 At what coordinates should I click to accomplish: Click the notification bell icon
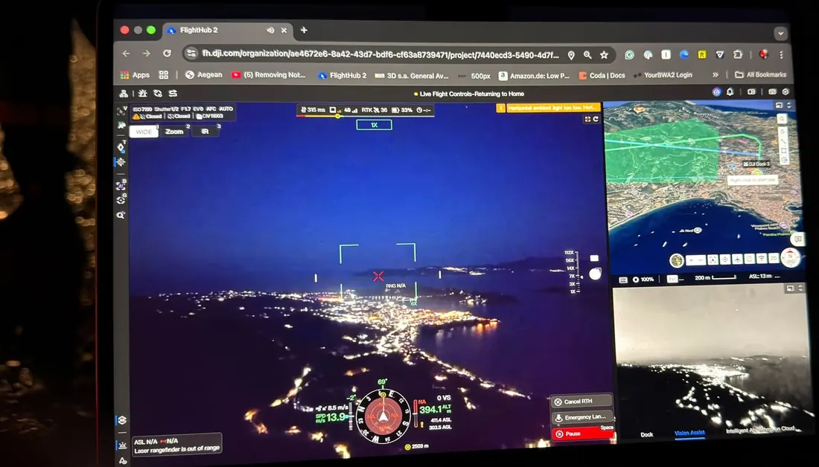[730, 91]
